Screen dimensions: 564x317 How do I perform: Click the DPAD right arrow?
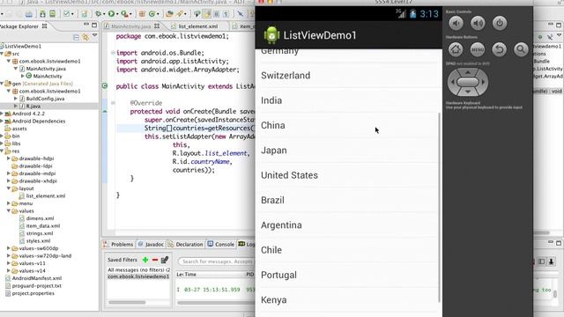pyautogui.click(x=483, y=82)
